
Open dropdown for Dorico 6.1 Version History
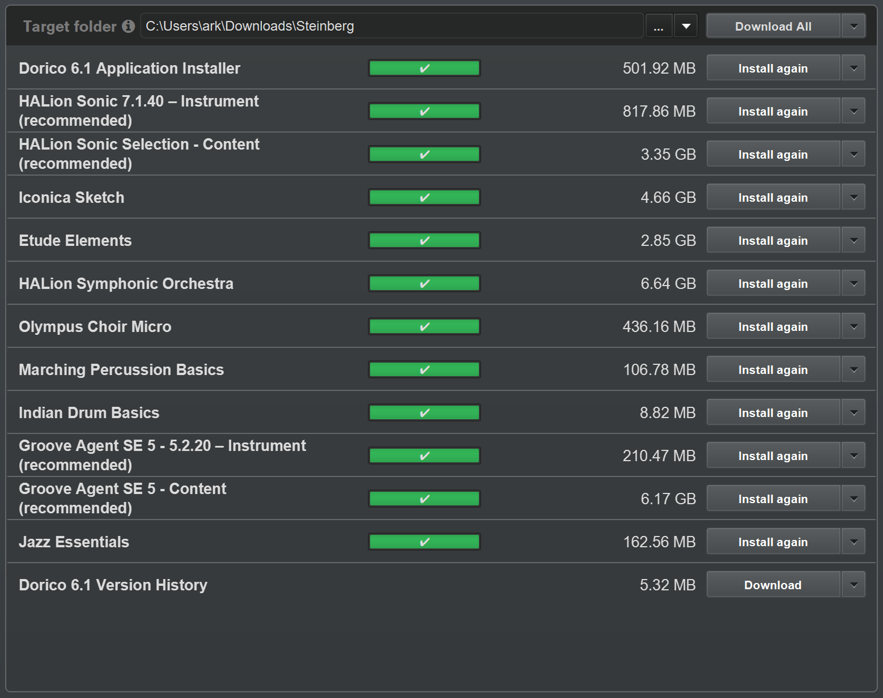854,585
